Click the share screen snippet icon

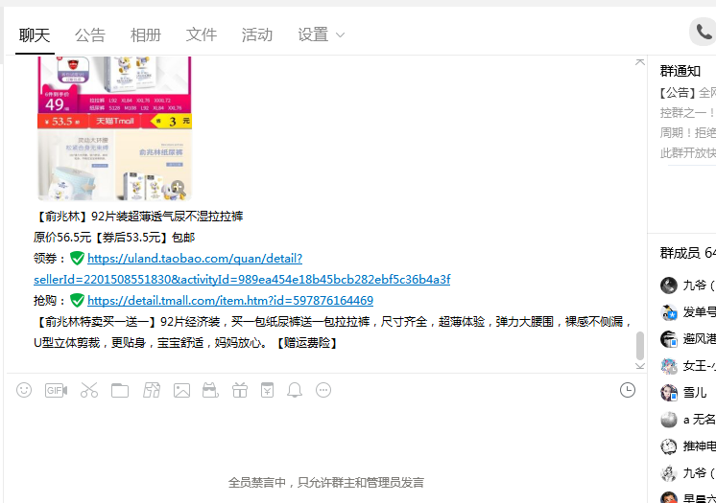151,390
